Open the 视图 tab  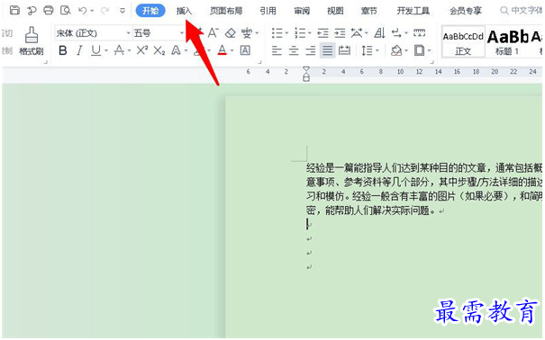point(335,11)
